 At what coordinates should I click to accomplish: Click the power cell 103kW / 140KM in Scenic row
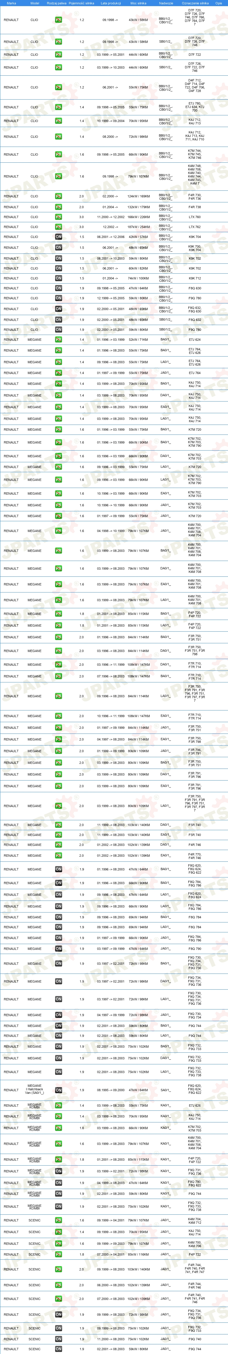(139, 1269)
